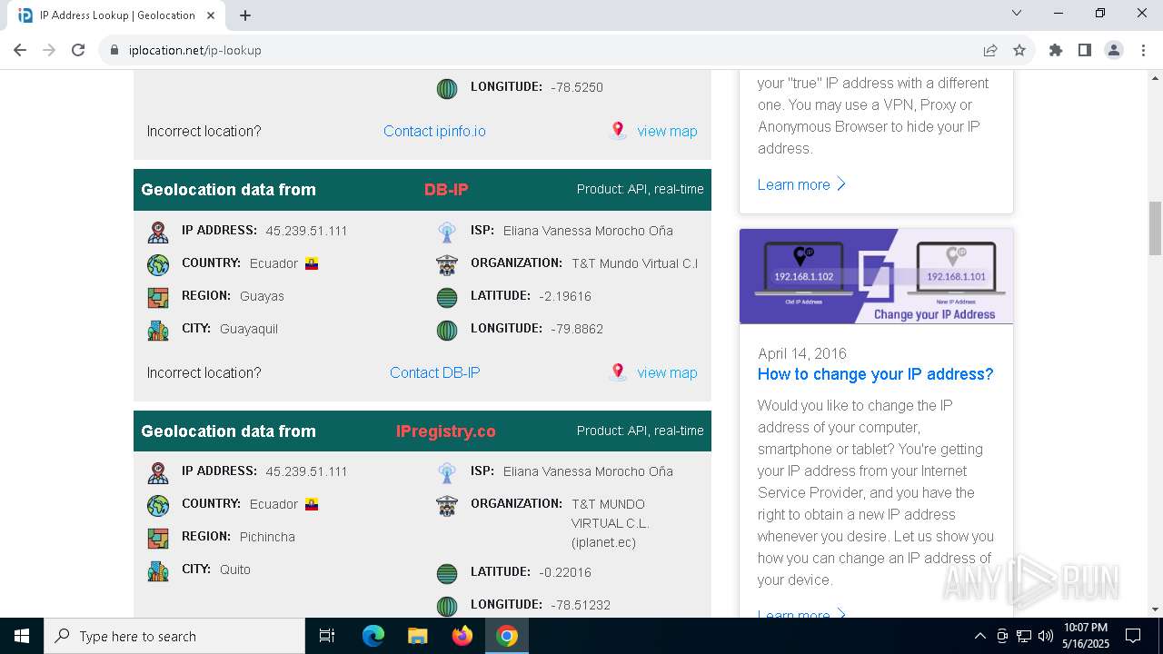Click the Ecuador flag in DB-IP section
Image resolution: width=1163 pixels, height=654 pixels.
[312, 263]
